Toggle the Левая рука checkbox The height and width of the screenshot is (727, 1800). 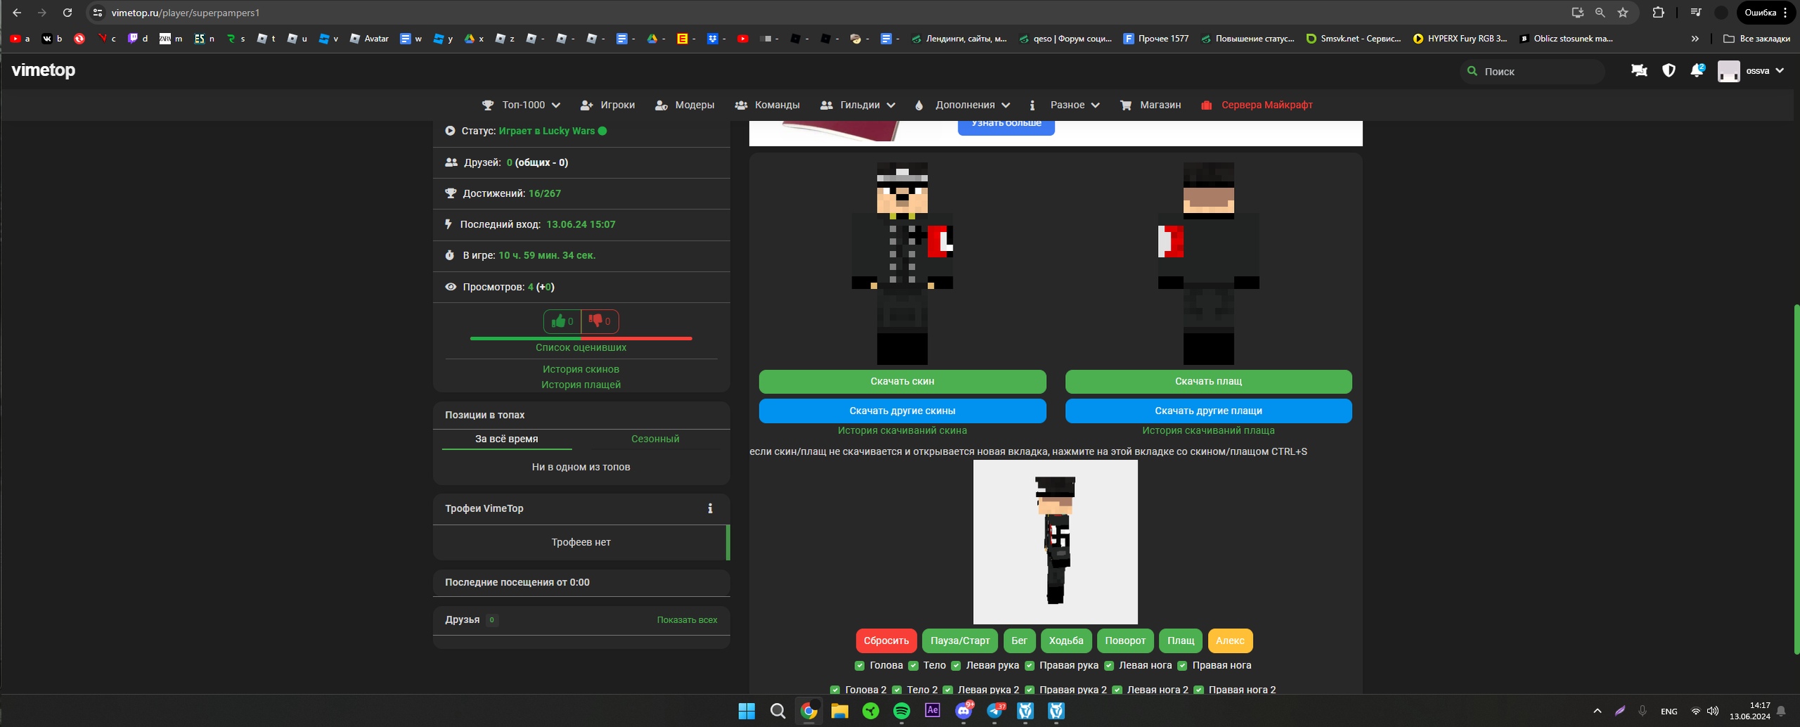pyautogui.click(x=956, y=665)
